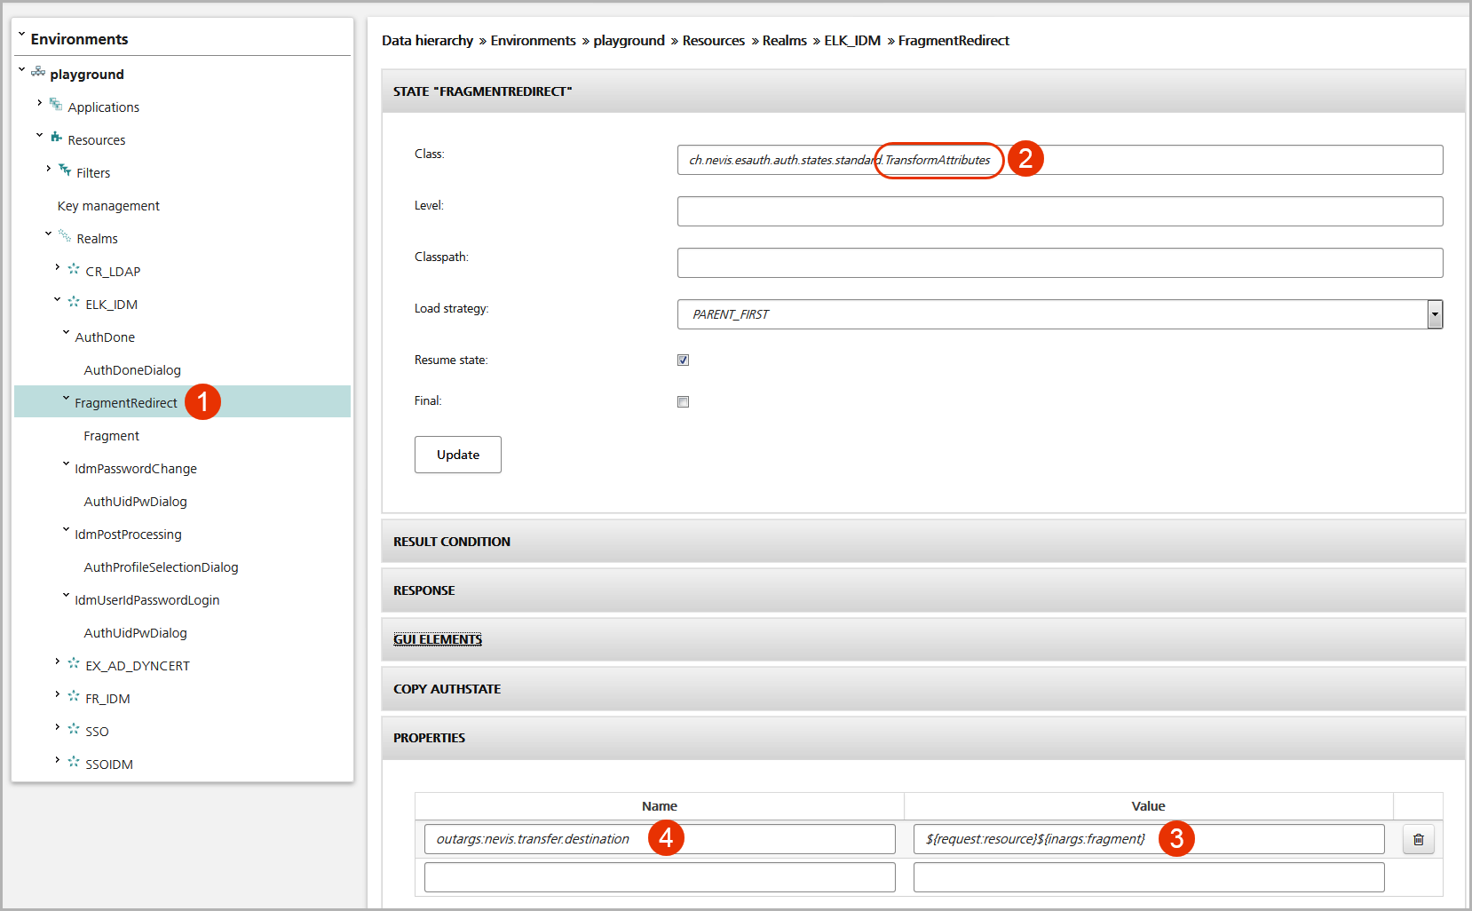This screenshot has width=1472, height=911.
Task: Open the RESULT CONDITION section
Action: tap(923, 542)
